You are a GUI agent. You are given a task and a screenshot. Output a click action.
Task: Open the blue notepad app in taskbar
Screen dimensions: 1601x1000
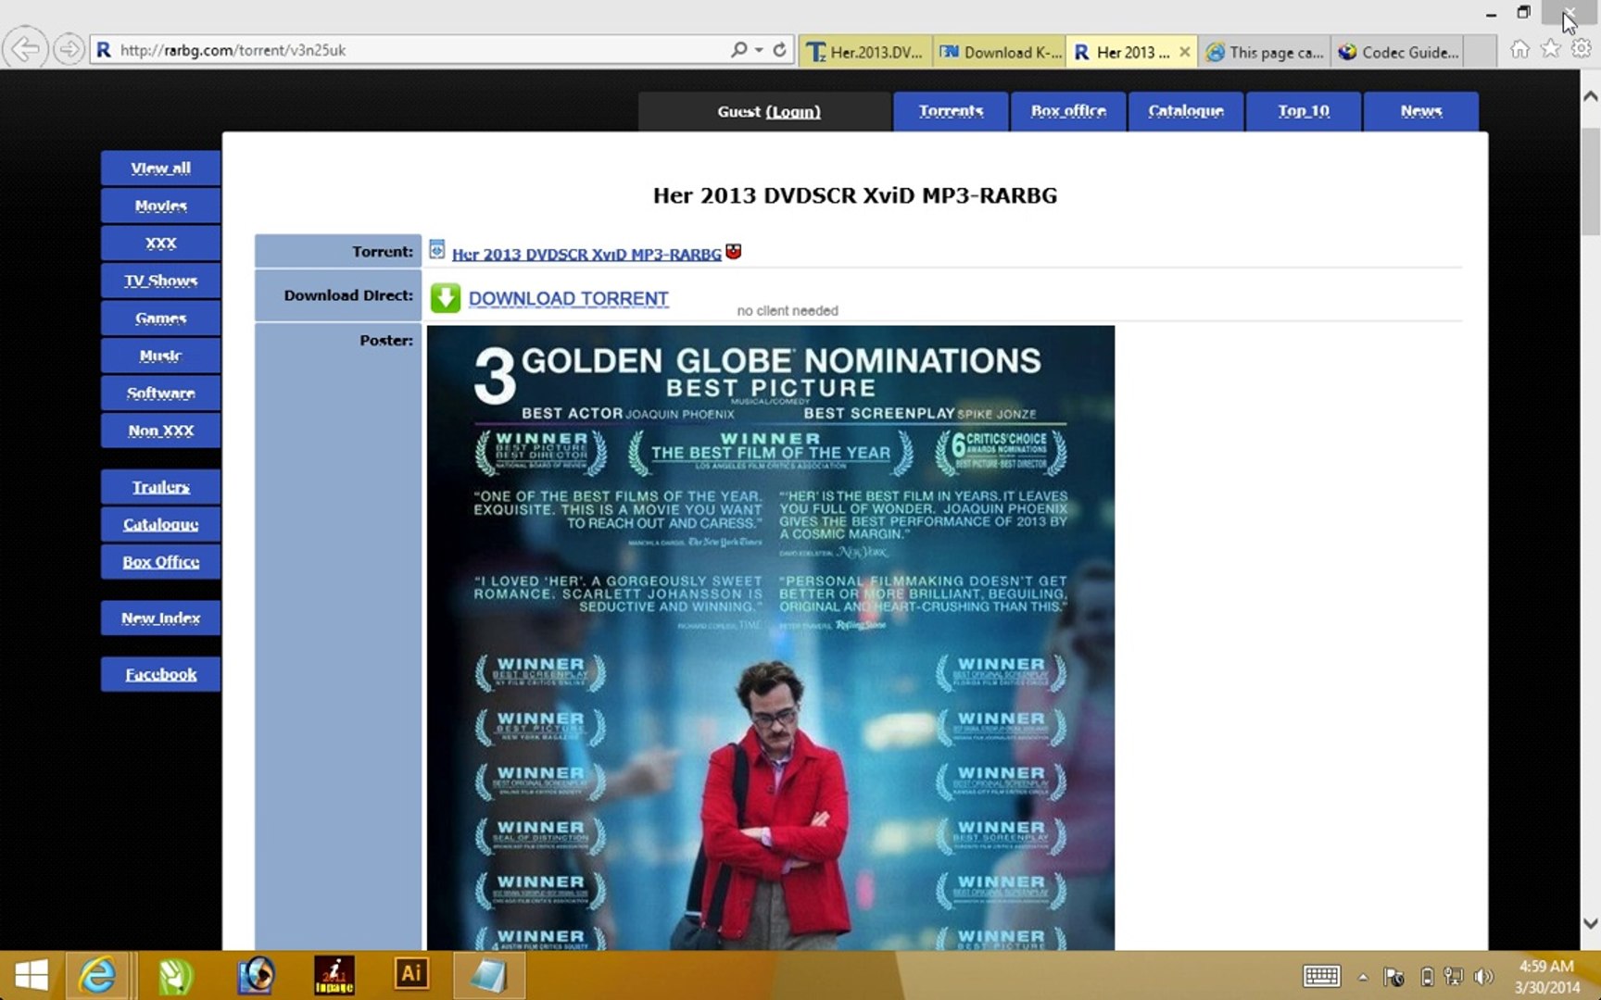(x=488, y=975)
